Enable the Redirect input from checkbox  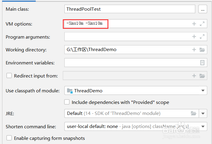(x=9, y=76)
